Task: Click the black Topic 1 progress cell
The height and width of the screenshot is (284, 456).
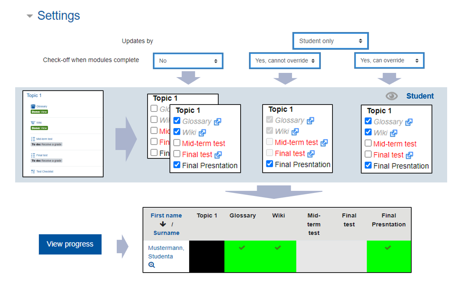Action: click(207, 256)
